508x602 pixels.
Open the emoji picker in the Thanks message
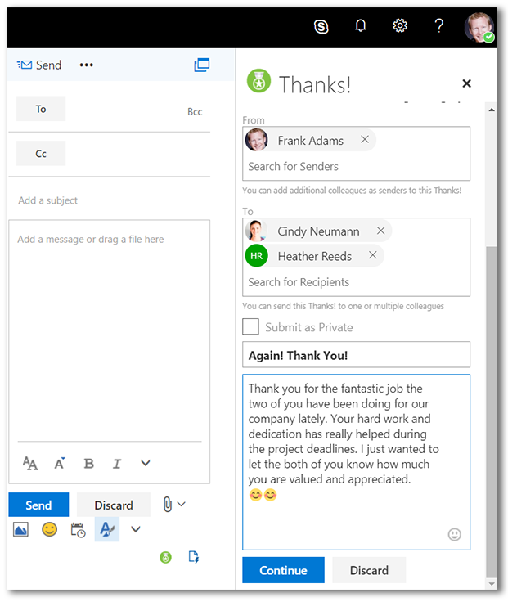pos(454,534)
